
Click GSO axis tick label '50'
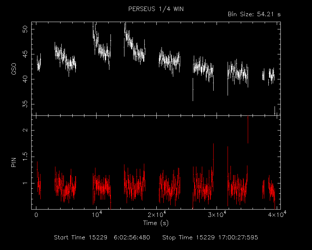point(25,29)
